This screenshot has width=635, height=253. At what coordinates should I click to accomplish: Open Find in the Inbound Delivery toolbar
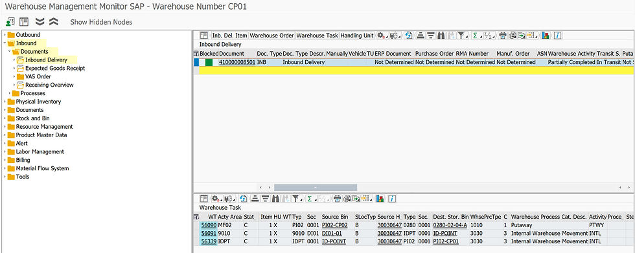pos(441,35)
